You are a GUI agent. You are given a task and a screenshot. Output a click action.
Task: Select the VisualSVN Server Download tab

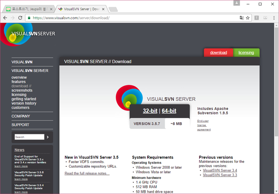click(x=81, y=9)
